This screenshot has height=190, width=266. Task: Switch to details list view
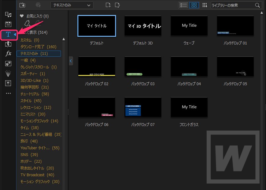click(184, 5)
